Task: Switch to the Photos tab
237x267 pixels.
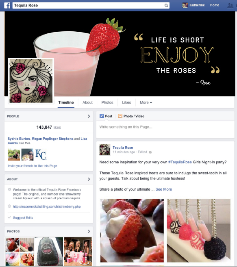Action: [107, 102]
